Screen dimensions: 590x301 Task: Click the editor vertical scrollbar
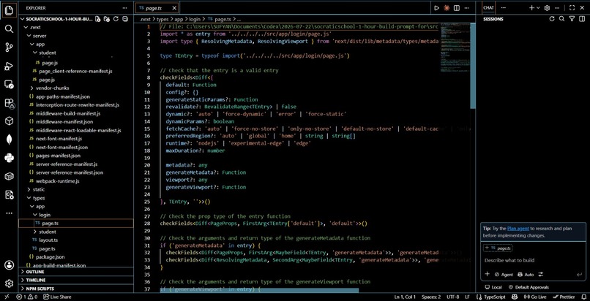click(x=473, y=66)
